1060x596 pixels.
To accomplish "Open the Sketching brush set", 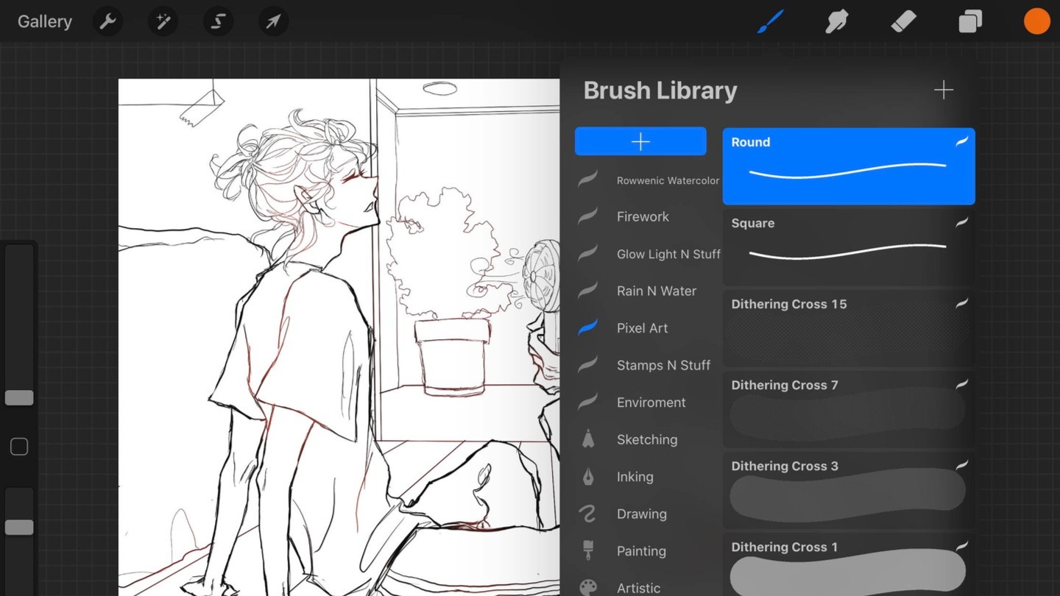I will [648, 439].
